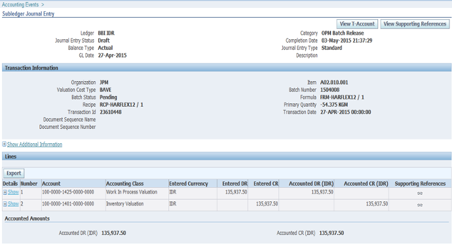Select total Accounted CR (IDR) 135,937.50
The image size is (452, 244).
tap(331, 233)
